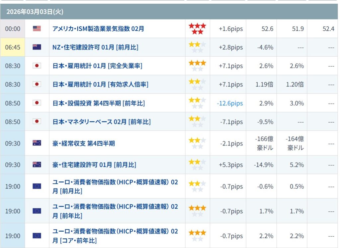Screen dimensions: 340x248
Task: Click the five-star importance rating for ISM製造業
Action: (197, 29)
